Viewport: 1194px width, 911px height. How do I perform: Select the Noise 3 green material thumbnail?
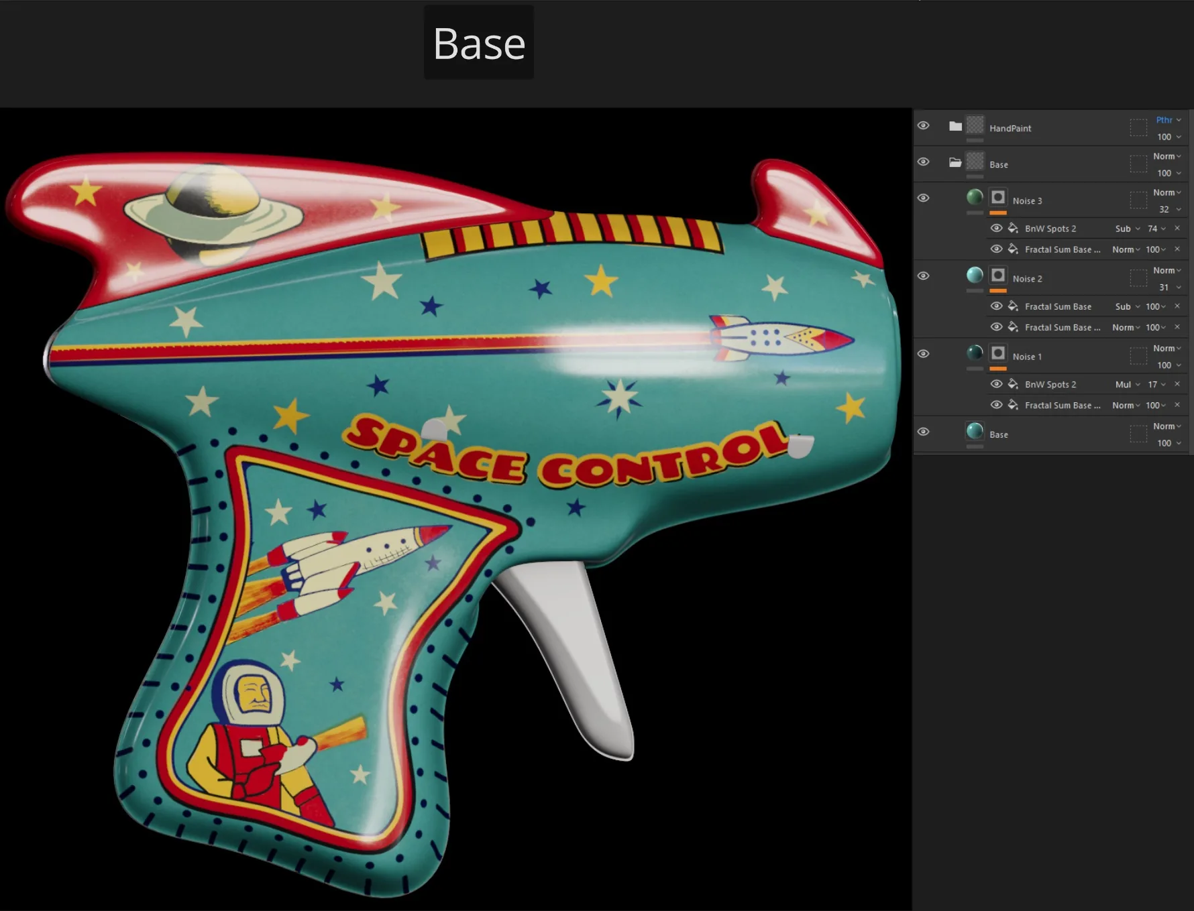(975, 197)
